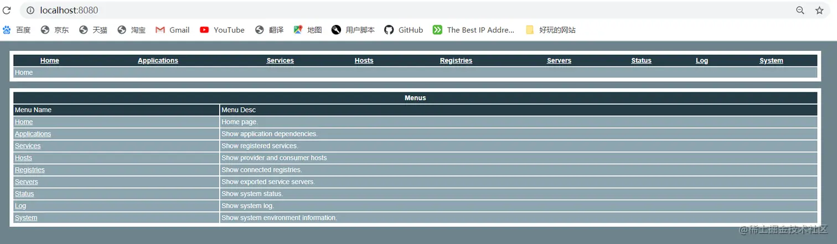Open the 天猫 bookmark
This screenshot has width=837, height=244.
tap(93, 30)
